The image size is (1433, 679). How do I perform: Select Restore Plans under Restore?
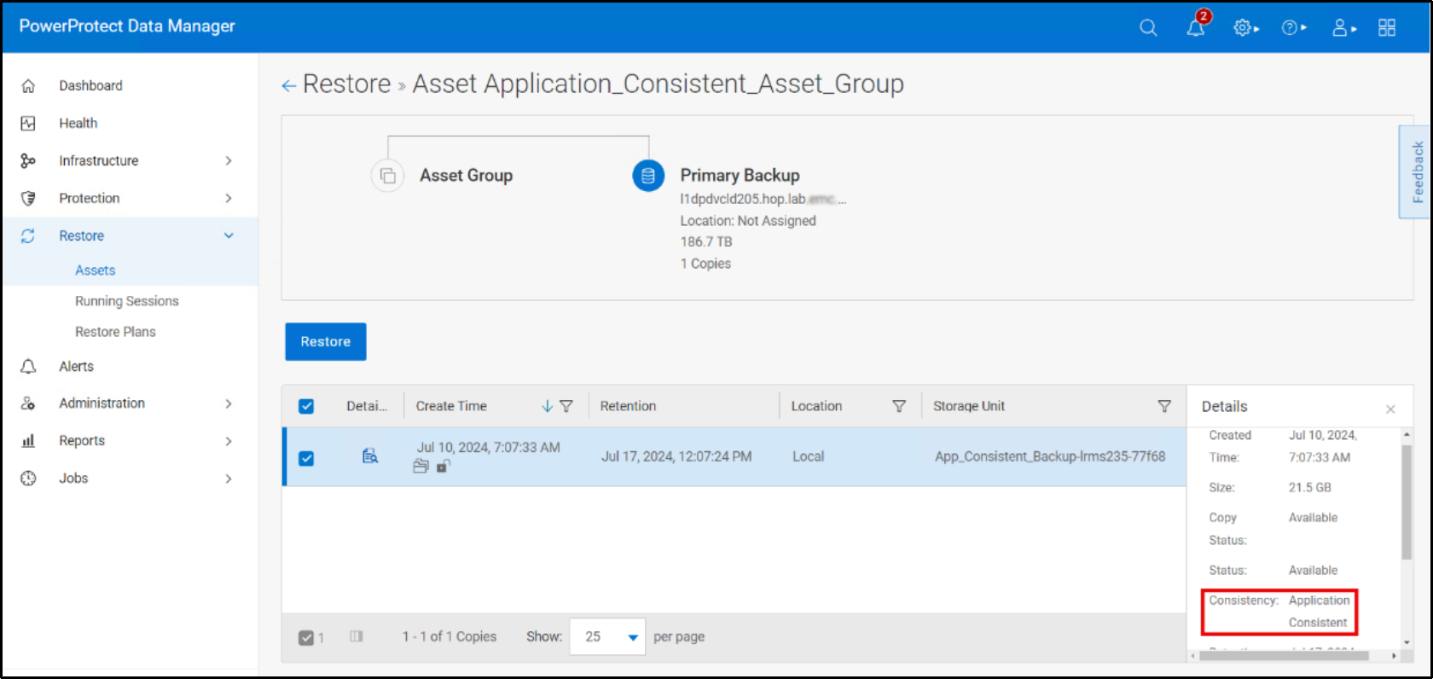tap(115, 331)
